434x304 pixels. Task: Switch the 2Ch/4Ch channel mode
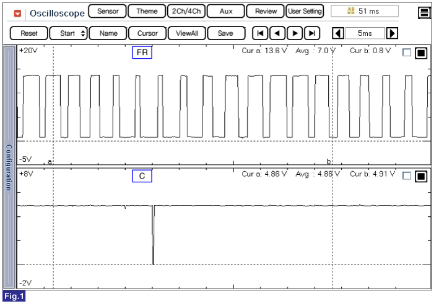[186, 11]
